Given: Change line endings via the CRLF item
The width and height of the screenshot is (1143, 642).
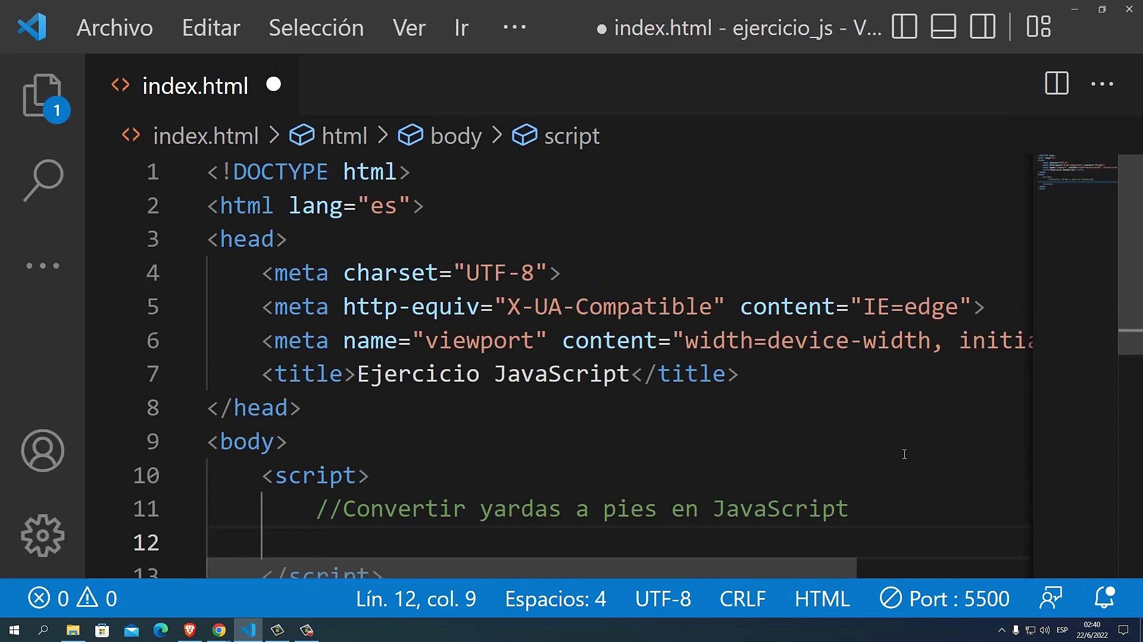Looking at the screenshot, I should coord(742,598).
